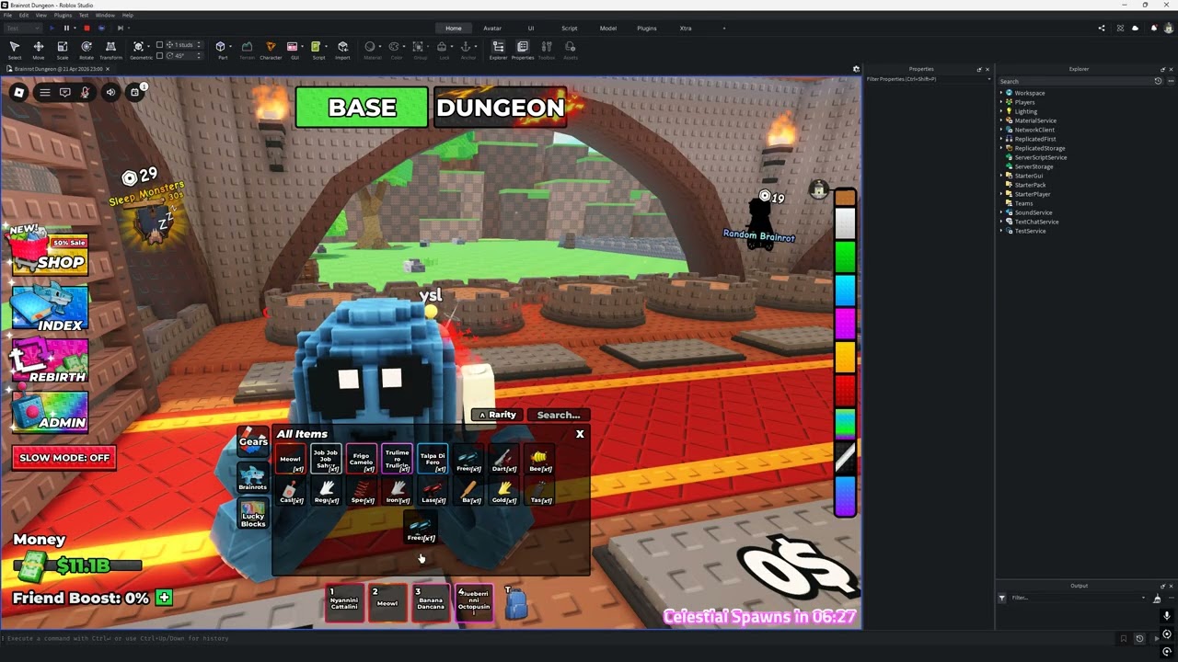Pause the running playtest

[x=66, y=29]
